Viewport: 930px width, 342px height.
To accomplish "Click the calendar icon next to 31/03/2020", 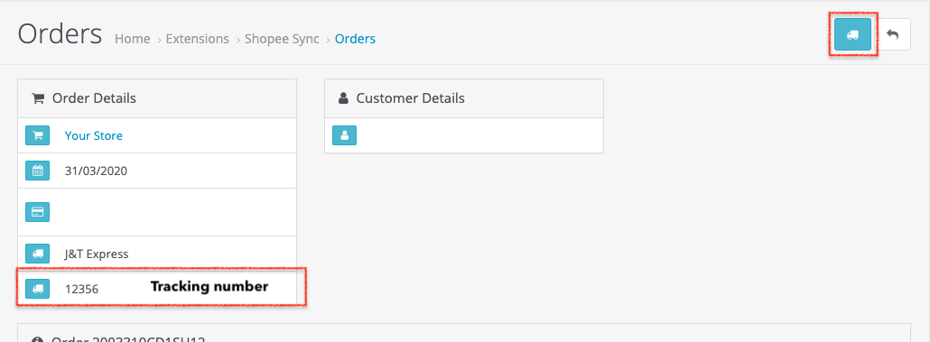I will point(37,171).
